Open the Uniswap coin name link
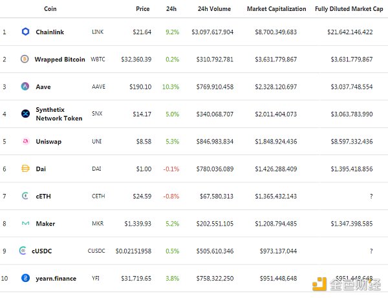This screenshot has height=298, width=388. [49, 142]
